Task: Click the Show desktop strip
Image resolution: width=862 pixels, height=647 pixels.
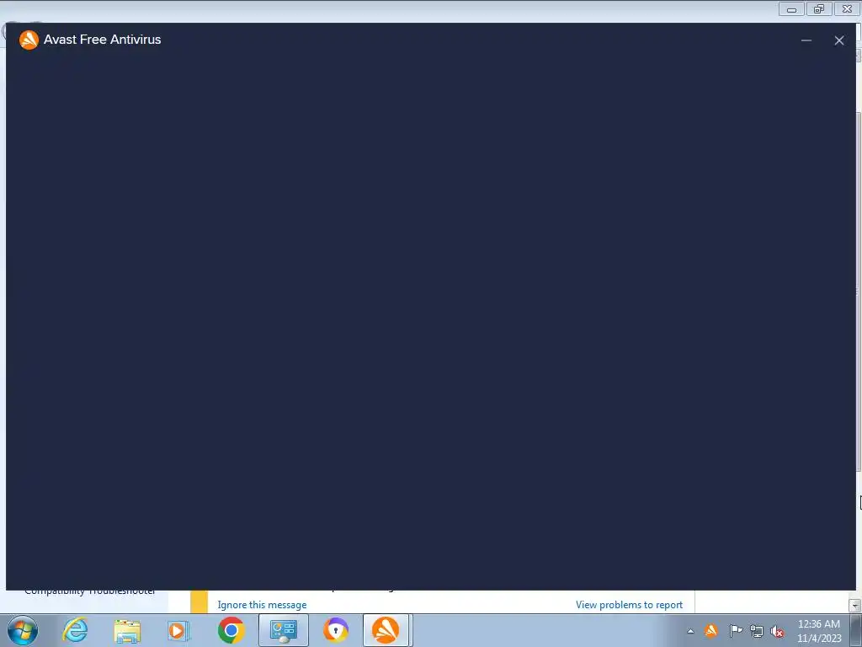Action: coord(857,630)
